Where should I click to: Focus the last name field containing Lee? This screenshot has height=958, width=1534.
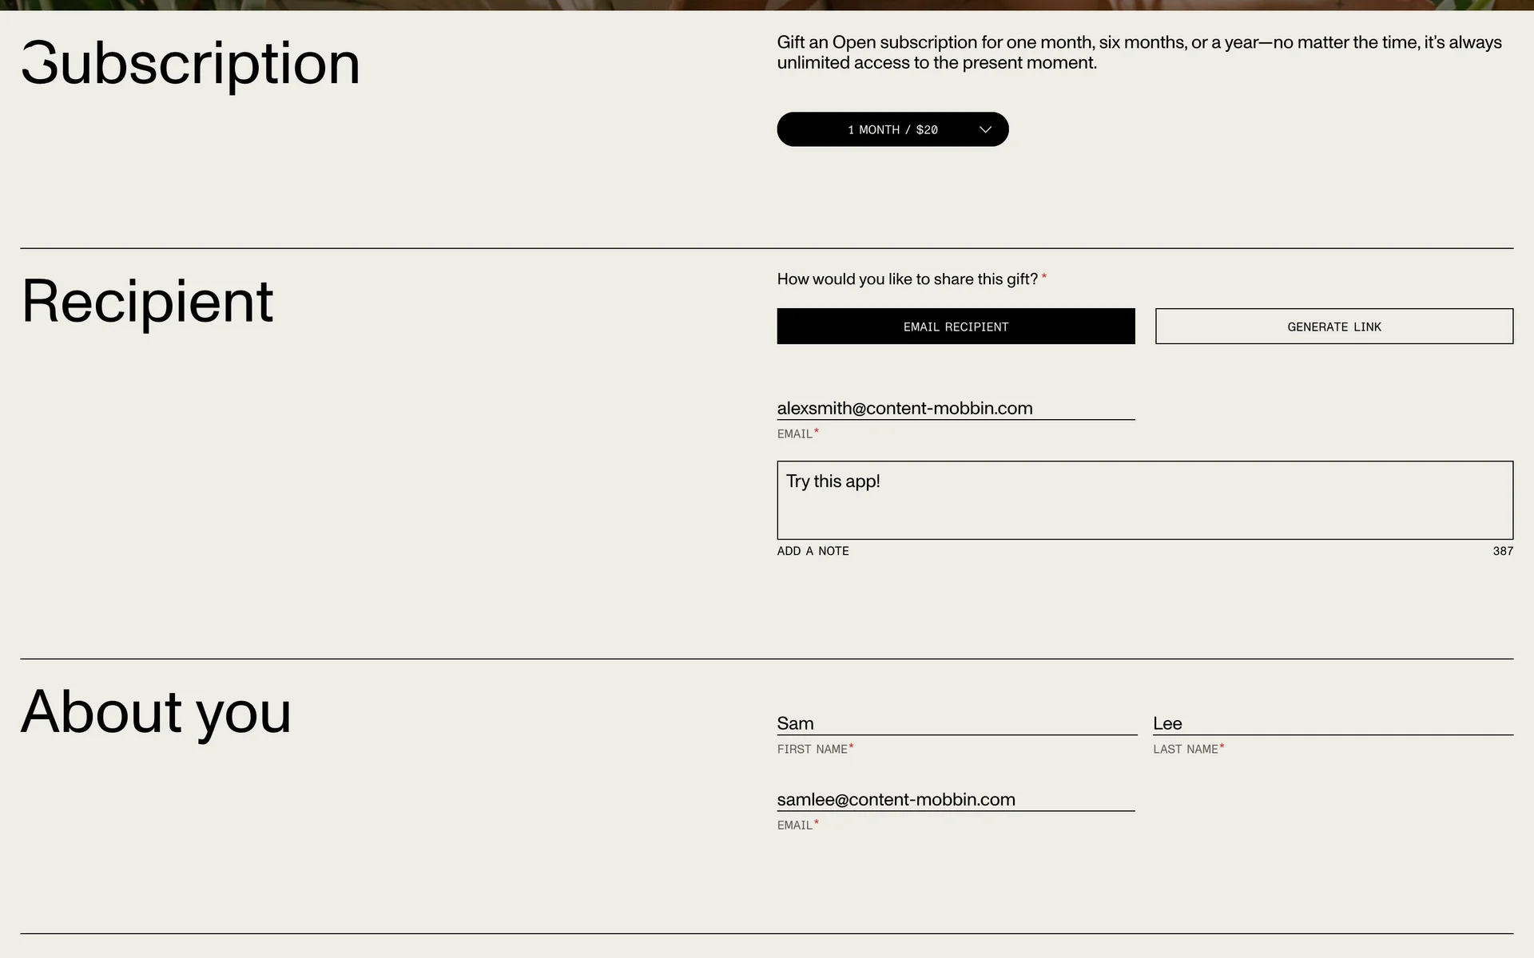pyautogui.click(x=1332, y=723)
